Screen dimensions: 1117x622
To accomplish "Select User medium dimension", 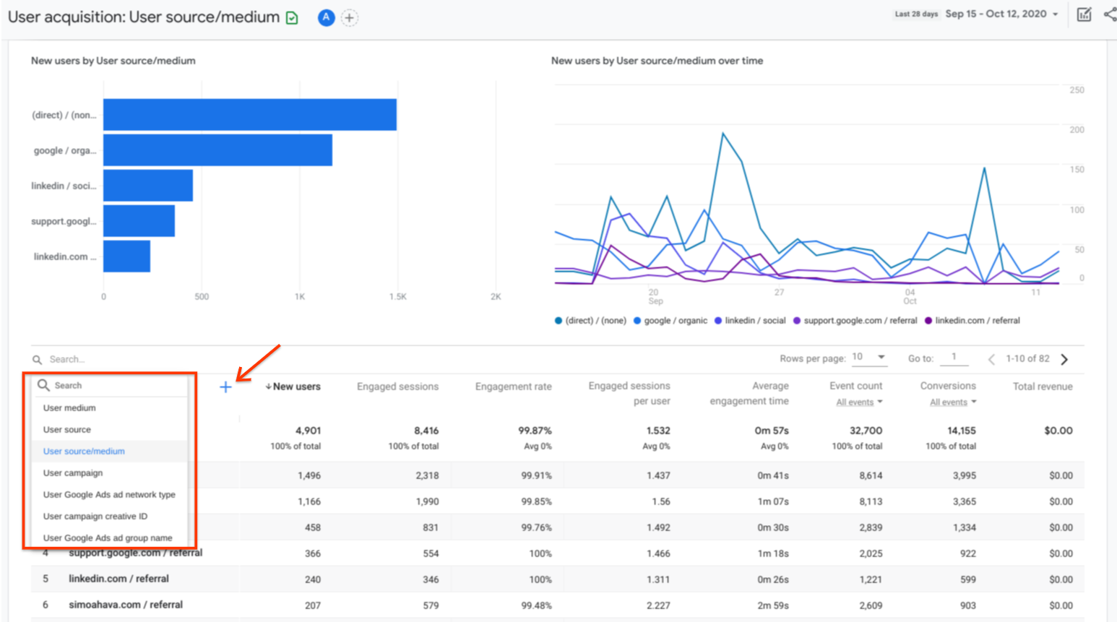I will 69,408.
